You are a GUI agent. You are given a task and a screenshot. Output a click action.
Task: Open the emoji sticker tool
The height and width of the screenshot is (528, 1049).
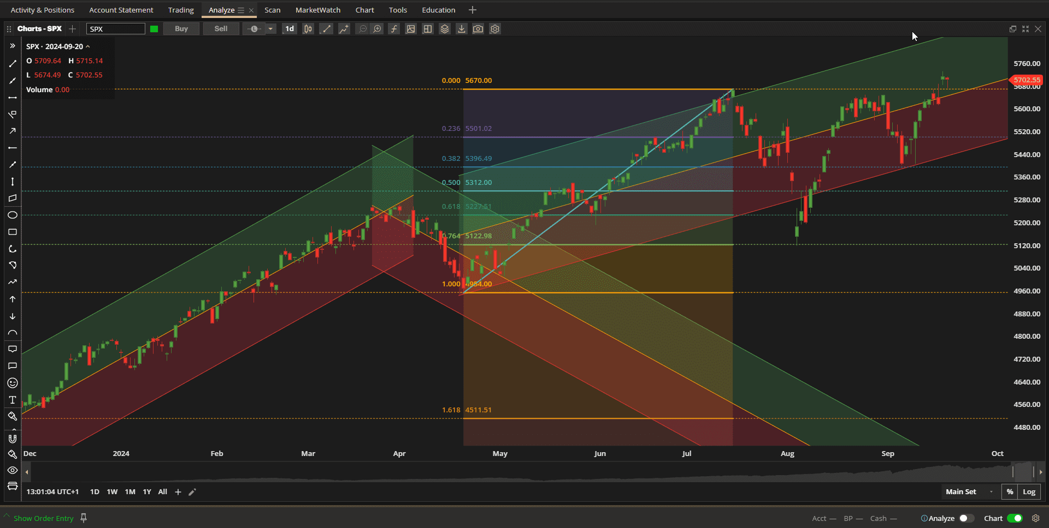pos(13,383)
